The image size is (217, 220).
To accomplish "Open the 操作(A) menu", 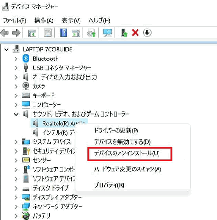I will [44, 21].
